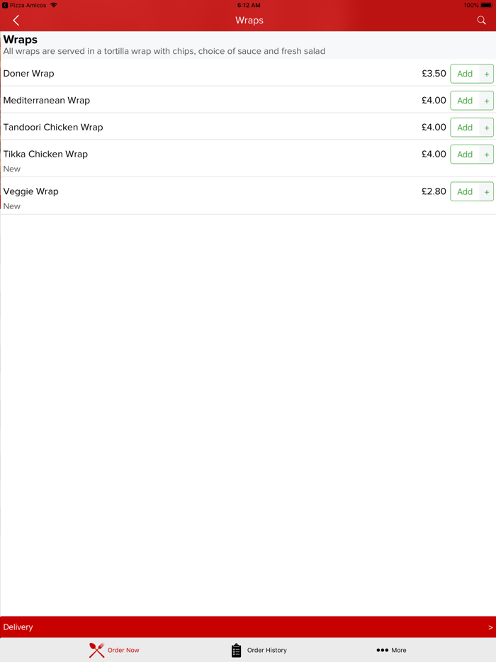Open the search magnifier icon
Viewport: 496px width, 662px height.
(481, 21)
